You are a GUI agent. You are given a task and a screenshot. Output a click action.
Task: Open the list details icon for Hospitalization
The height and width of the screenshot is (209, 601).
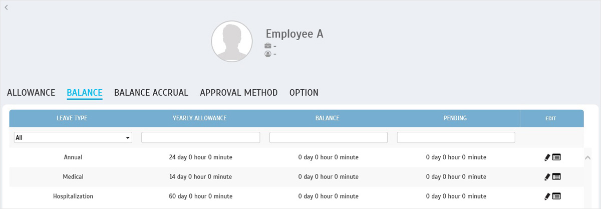556,196
